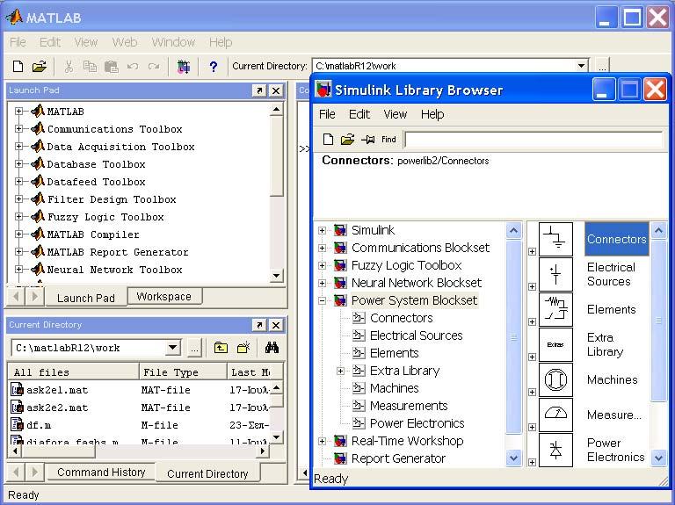675x505 pixels.
Task: Copy icon in MATLAB toolbar
Action: coord(90,66)
